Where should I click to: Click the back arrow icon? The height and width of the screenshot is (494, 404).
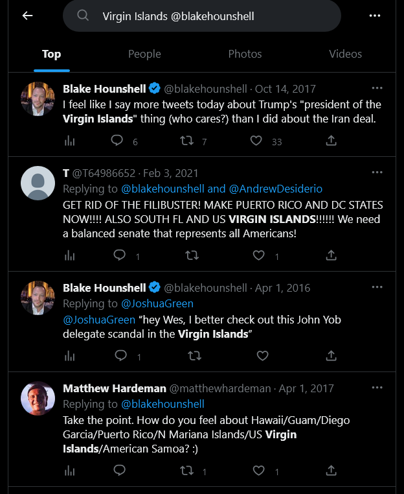click(28, 16)
